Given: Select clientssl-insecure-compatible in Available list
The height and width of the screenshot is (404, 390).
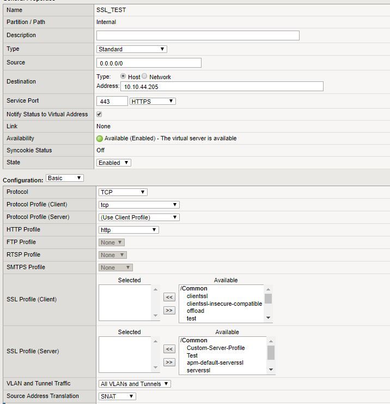Looking at the screenshot, I should coord(224,304).
